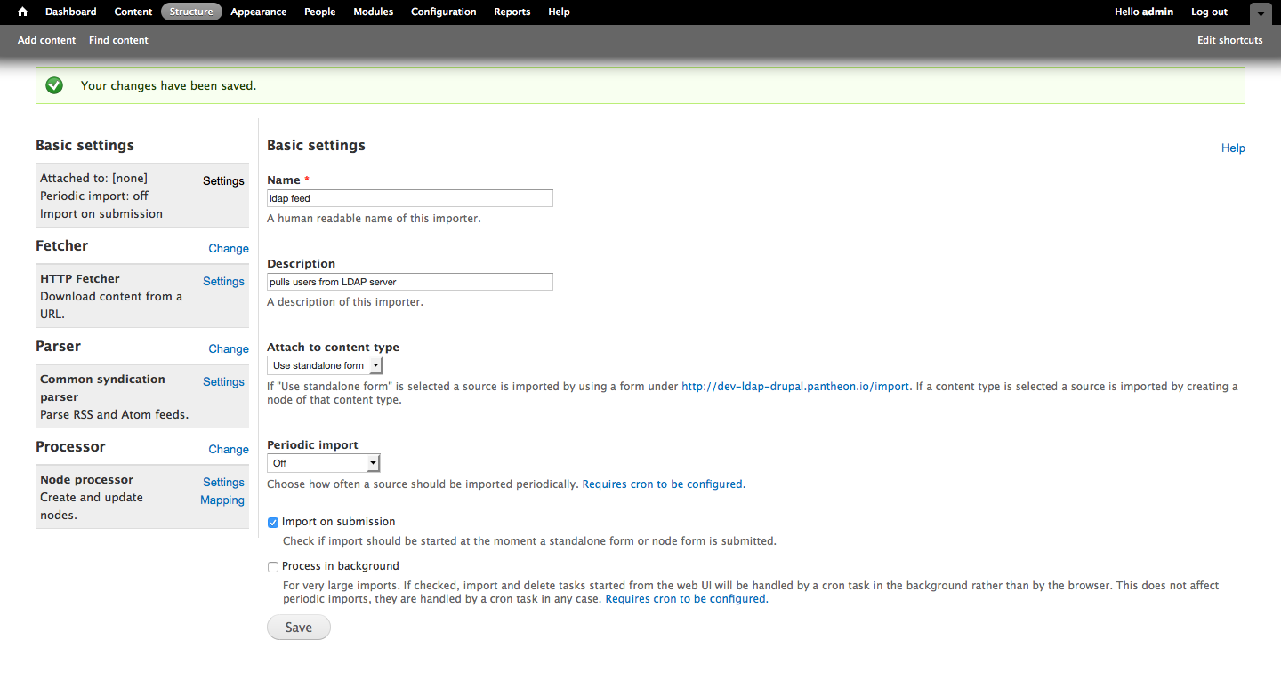Focus the Name field with 'ldap feed'

tap(410, 198)
